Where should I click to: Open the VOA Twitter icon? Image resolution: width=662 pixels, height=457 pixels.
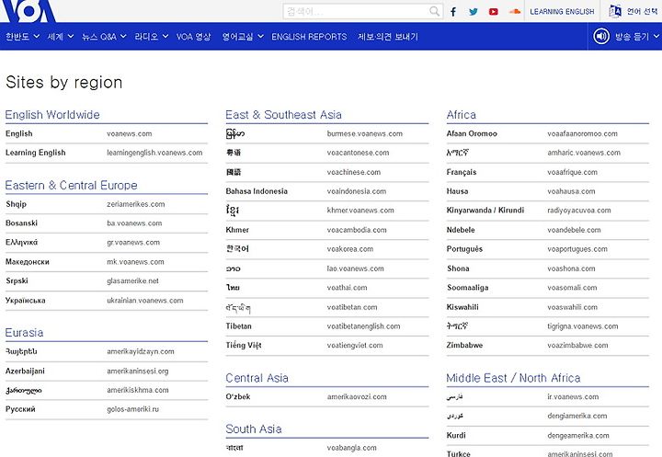pos(474,11)
